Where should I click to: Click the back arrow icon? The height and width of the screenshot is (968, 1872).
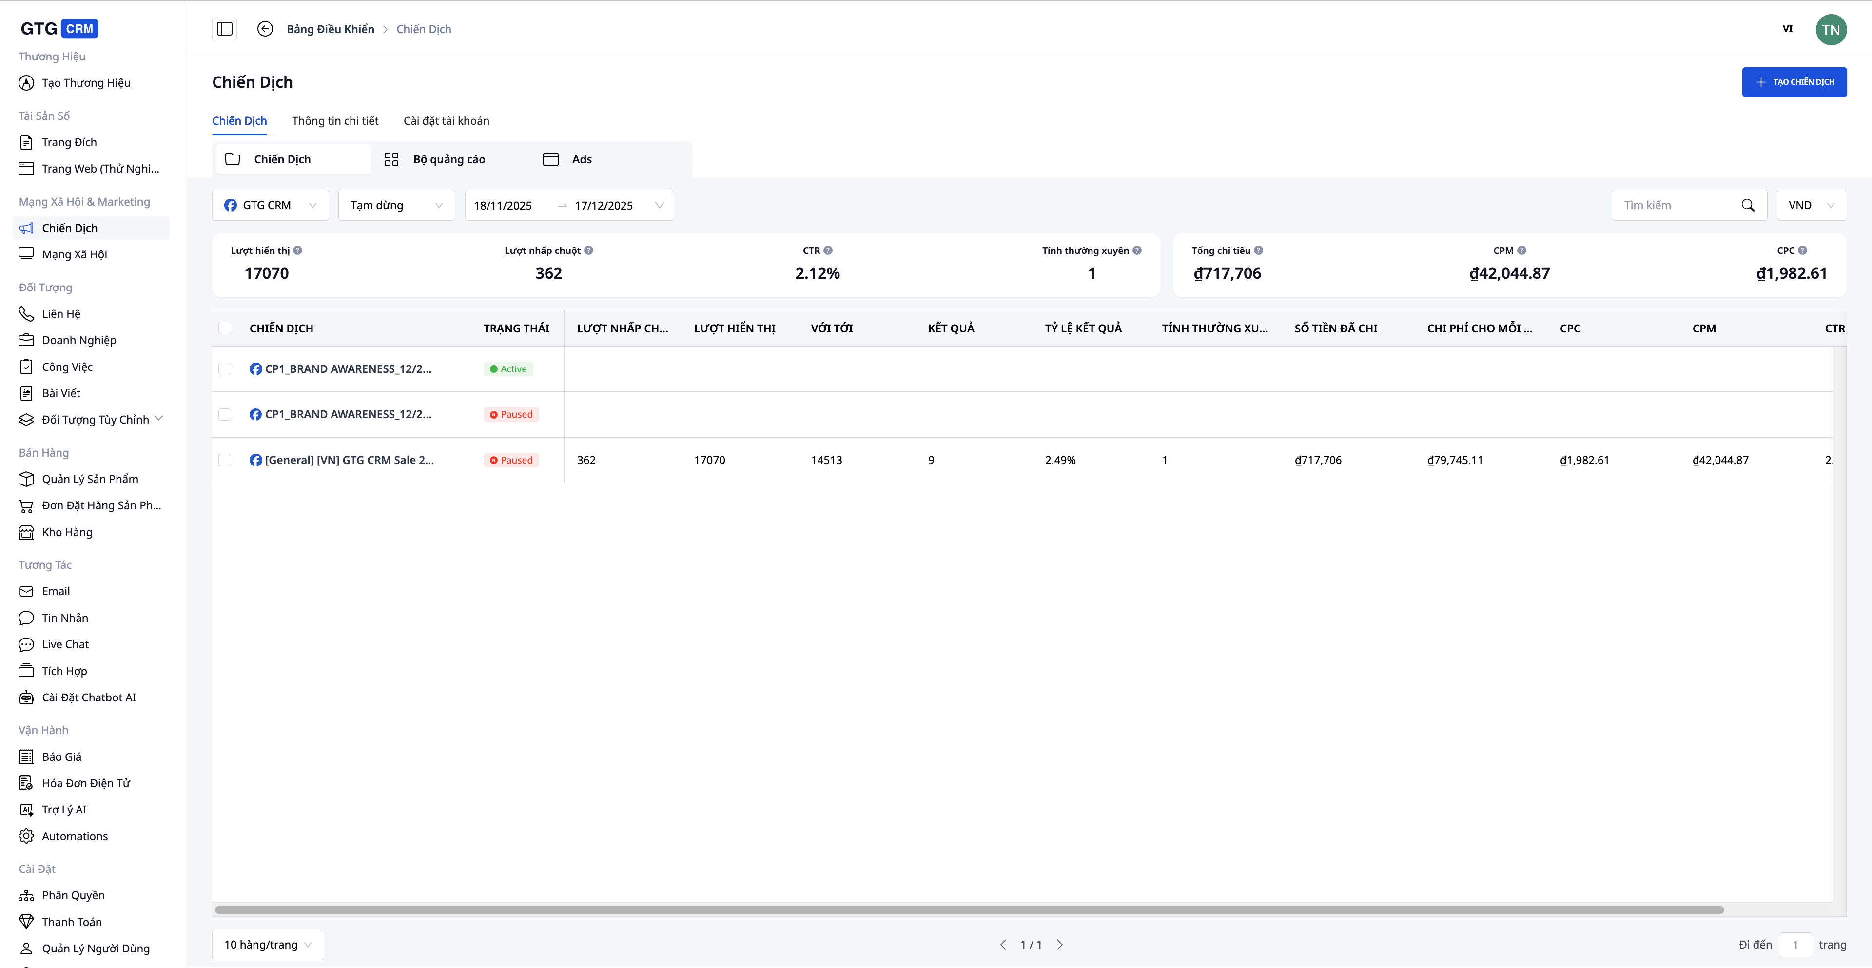[x=265, y=29]
